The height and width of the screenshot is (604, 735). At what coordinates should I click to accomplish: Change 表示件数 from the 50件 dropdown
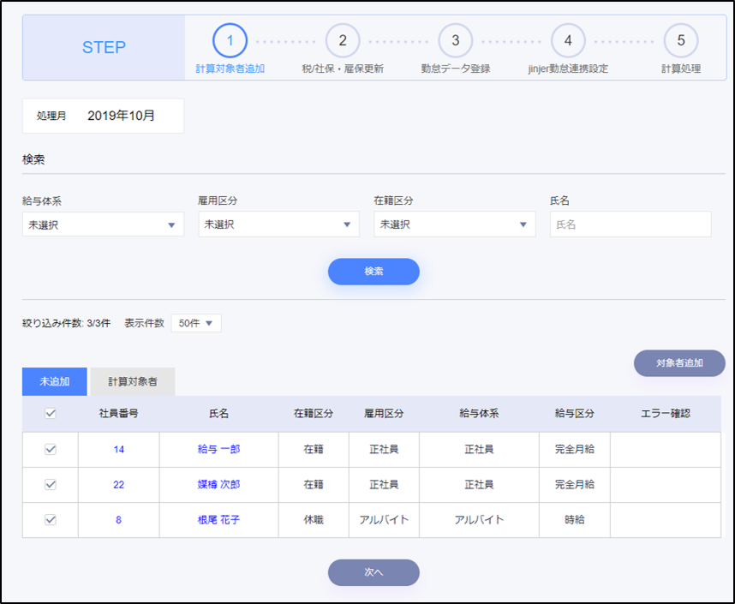pyautogui.click(x=196, y=323)
